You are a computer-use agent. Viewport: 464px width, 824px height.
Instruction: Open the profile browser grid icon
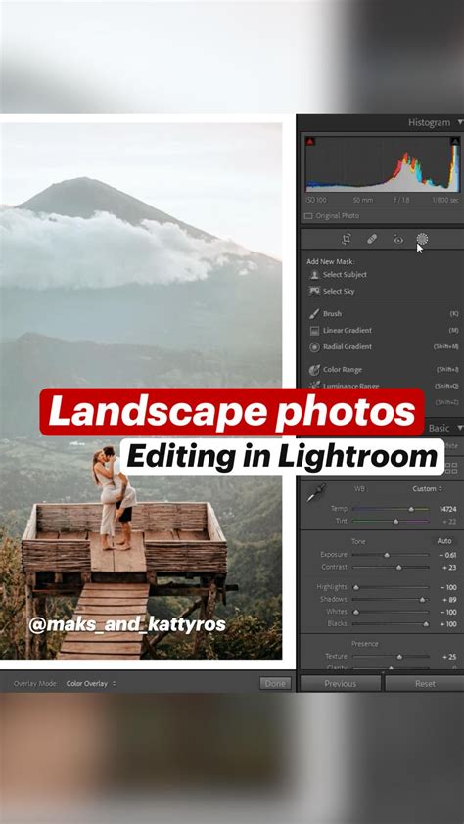tap(451, 466)
